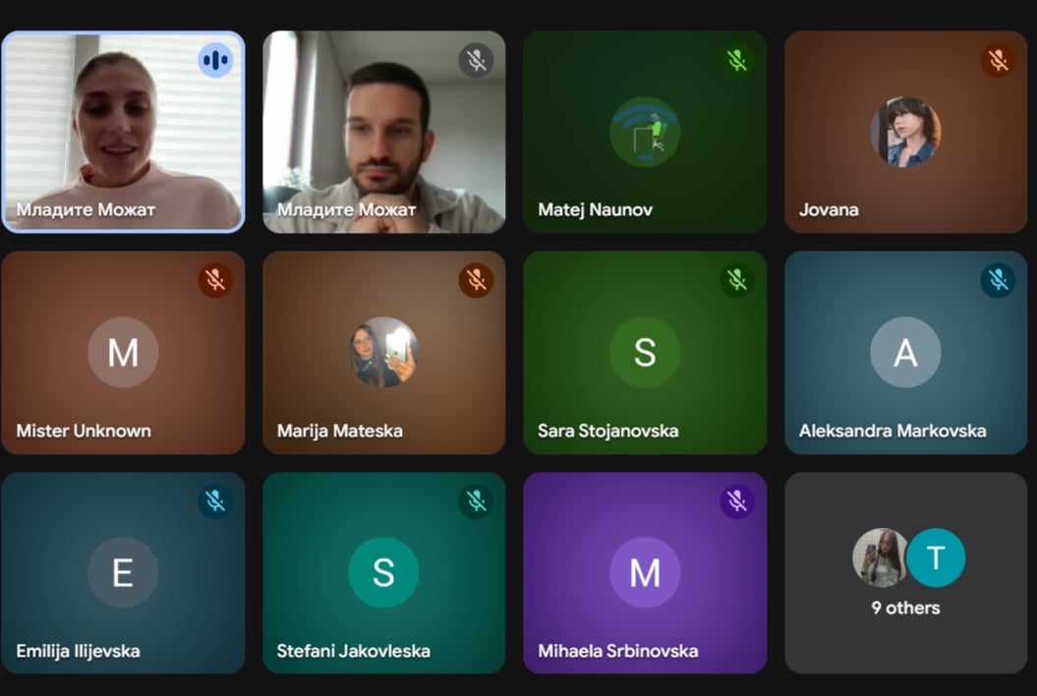Screen dimensions: 1037x696
Task: Click Mihaela Srbinovska's muted microphone icon
Action: point(737,500)
